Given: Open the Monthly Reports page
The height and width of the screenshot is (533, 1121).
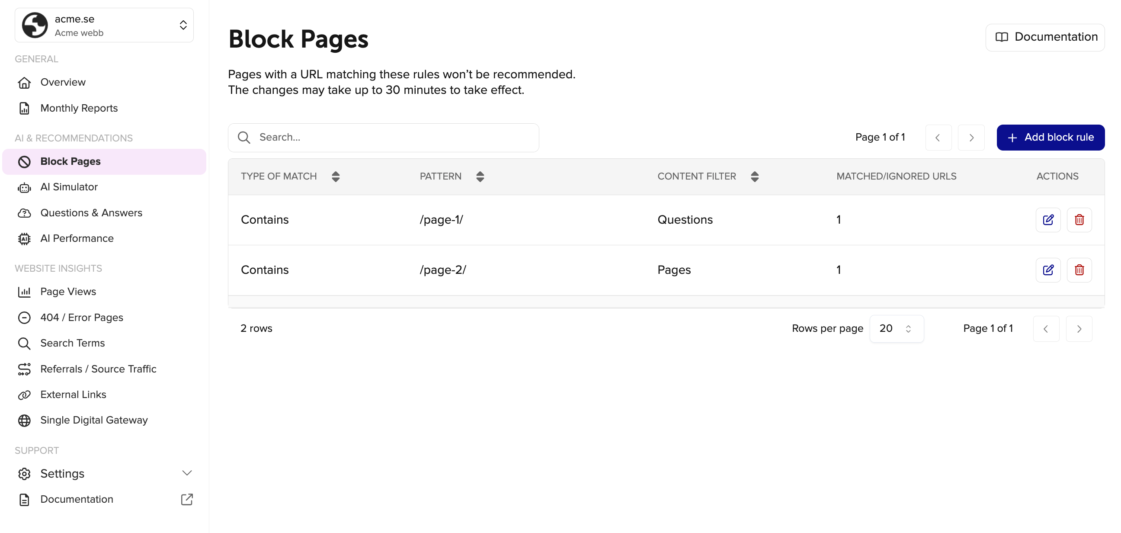Looking at the screenshot, I should 79,108.
